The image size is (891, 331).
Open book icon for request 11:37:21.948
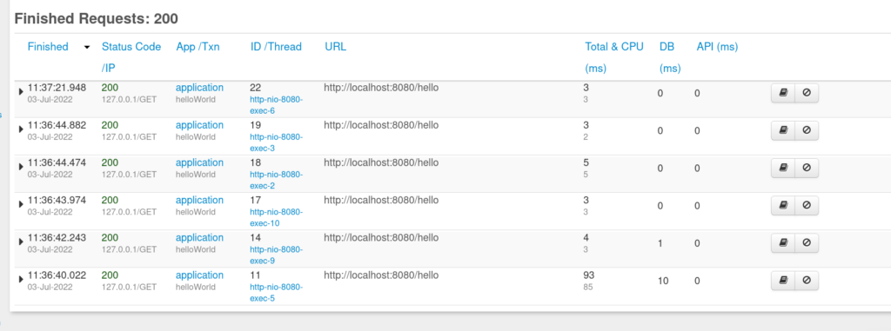(783, 93)
